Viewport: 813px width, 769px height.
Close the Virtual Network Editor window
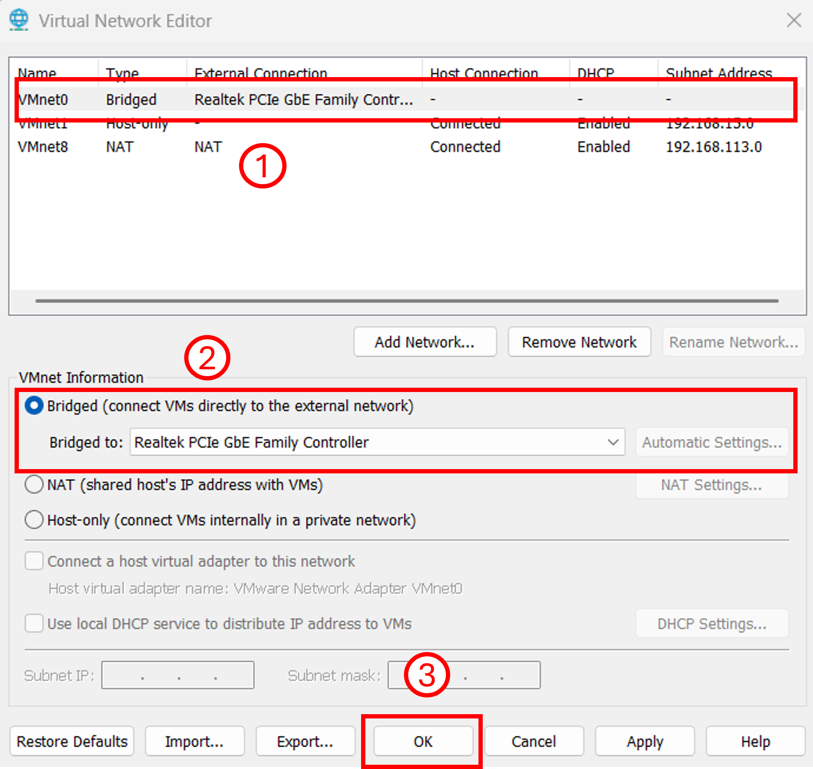[x=794, y=20]
